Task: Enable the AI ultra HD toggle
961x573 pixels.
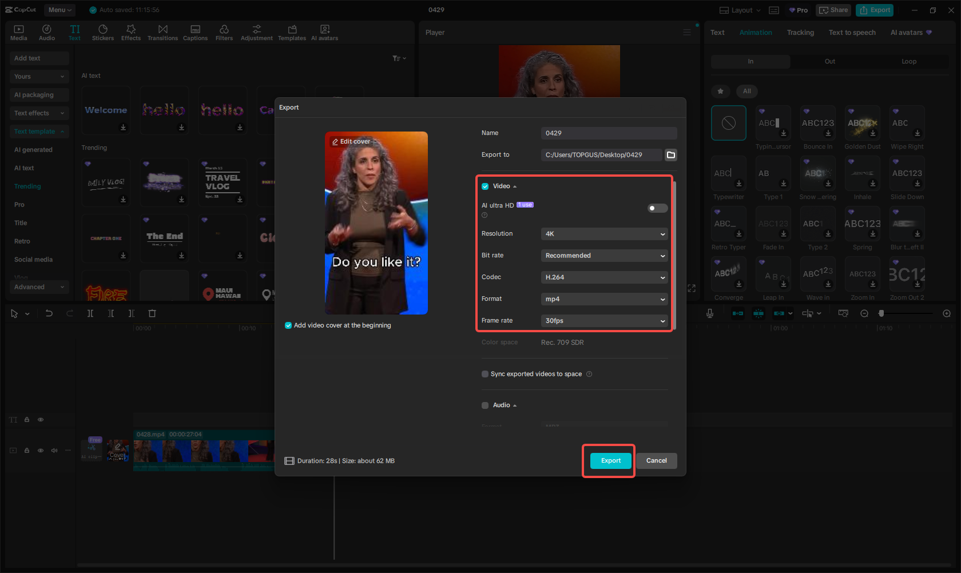Action: pyautogui.click(x=657, y=208)
